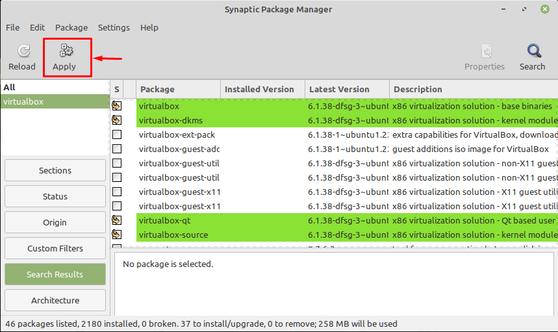Toggle checkbox for virtualbox-ext-pack
This screenshot has width=558, height=332.
[x=117, y=134]
